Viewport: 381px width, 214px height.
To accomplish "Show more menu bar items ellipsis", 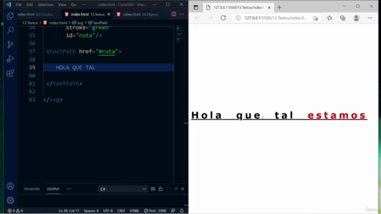I will click(83, 5).
